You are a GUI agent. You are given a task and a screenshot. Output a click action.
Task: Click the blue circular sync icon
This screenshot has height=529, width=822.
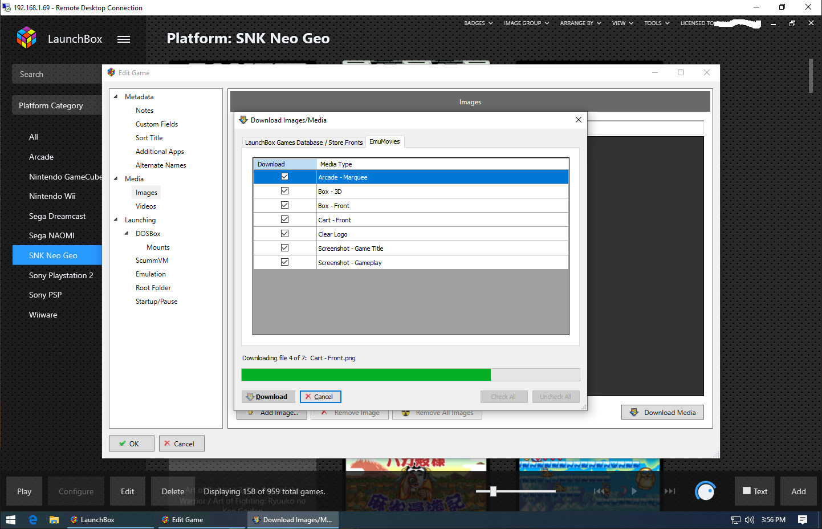(x=705, y=491)
